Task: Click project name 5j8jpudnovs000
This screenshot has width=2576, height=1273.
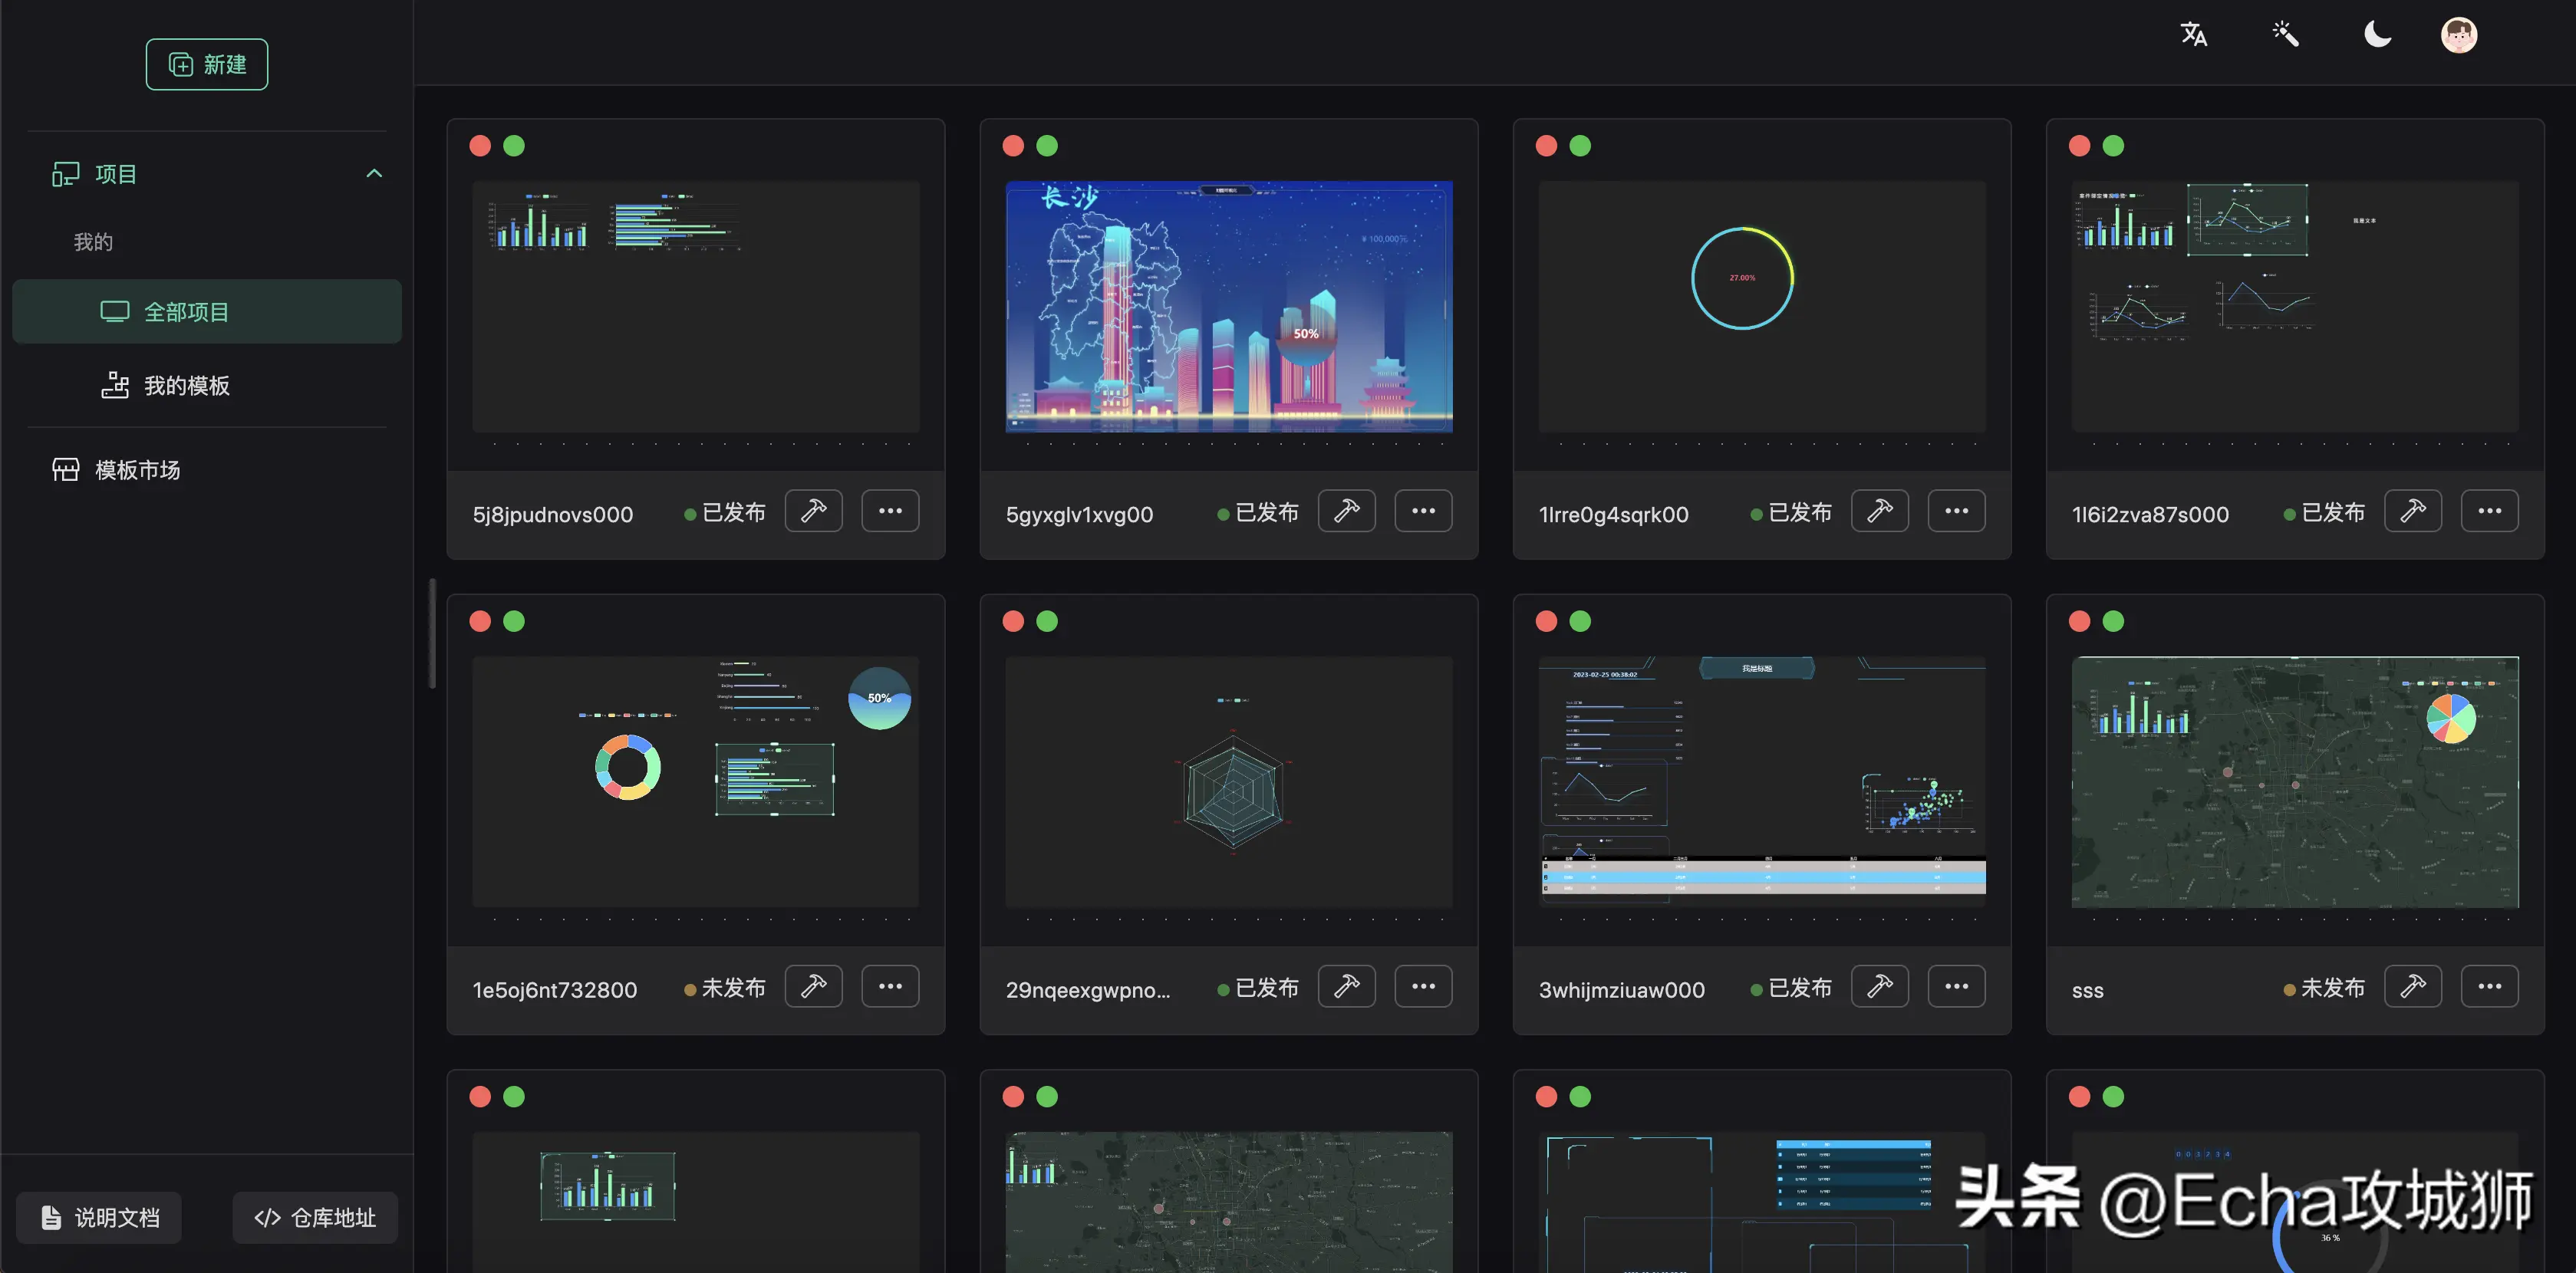Action: point(553,514)
